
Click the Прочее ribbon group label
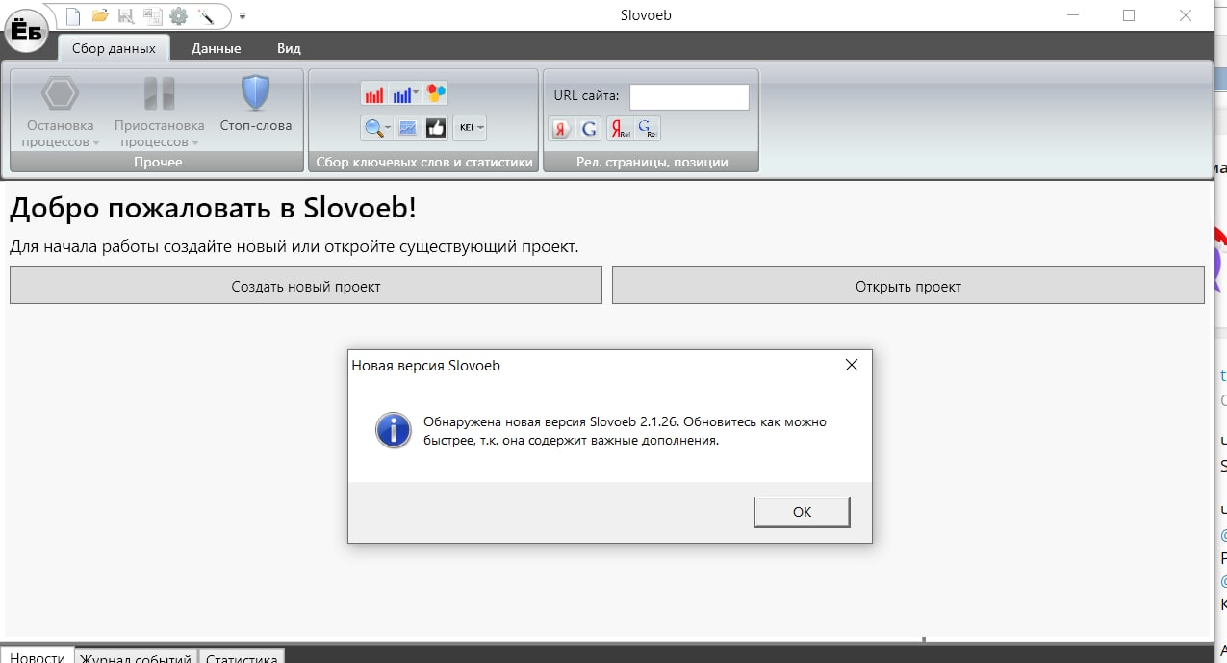point(158,162)
